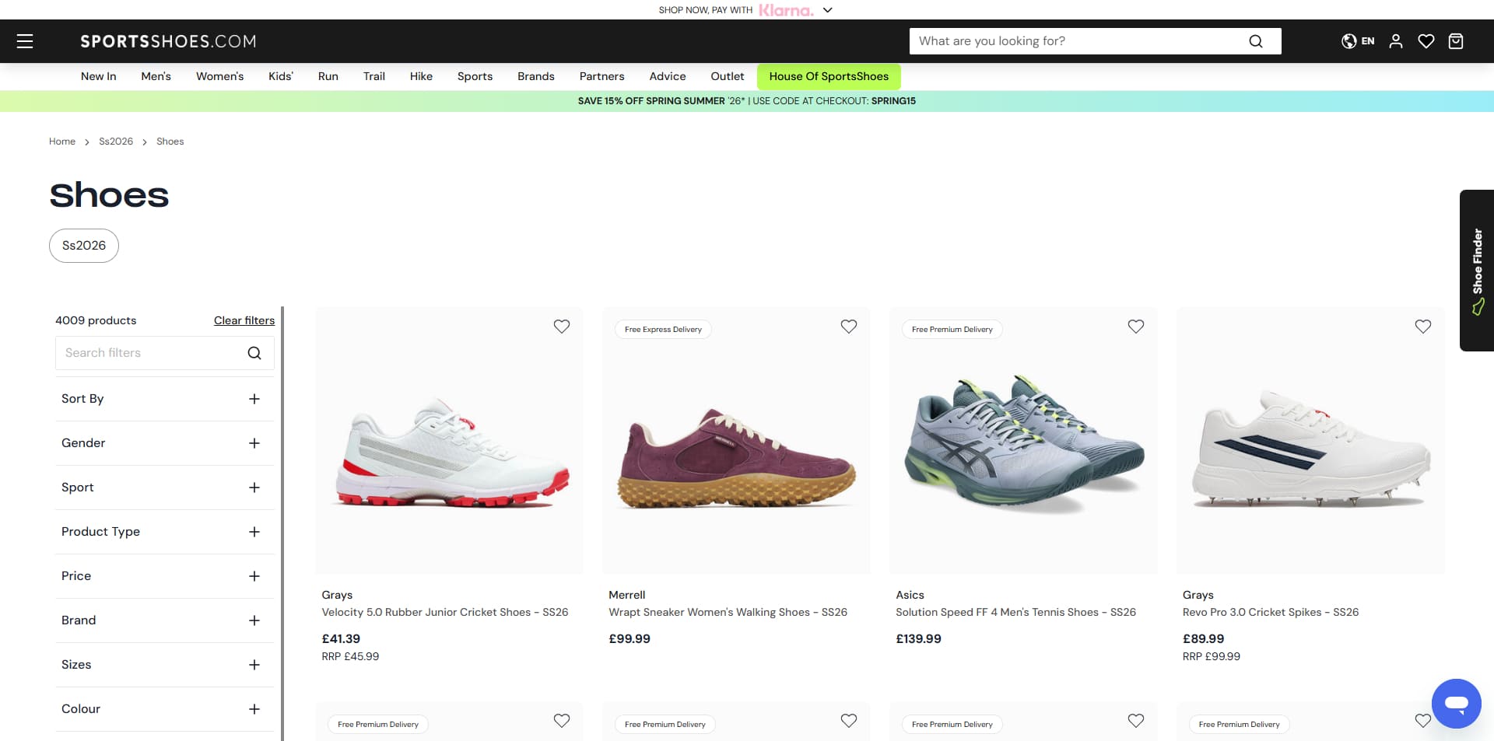Screen dimensions: 1494x741
Task: Click the Ss2026 filter chip
Action: tap(84, 246)
